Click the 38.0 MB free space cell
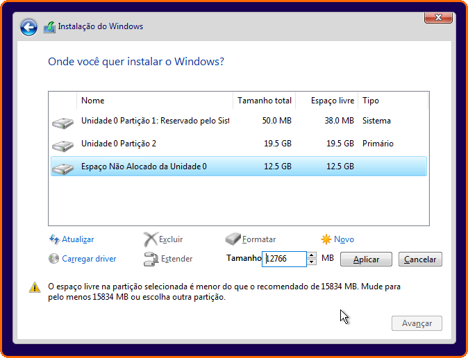The height and width of the screenshot is (358, 468). [339, 121]
